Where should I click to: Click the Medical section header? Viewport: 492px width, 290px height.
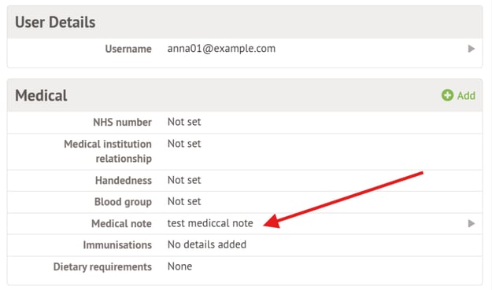(x=245, y=95)
